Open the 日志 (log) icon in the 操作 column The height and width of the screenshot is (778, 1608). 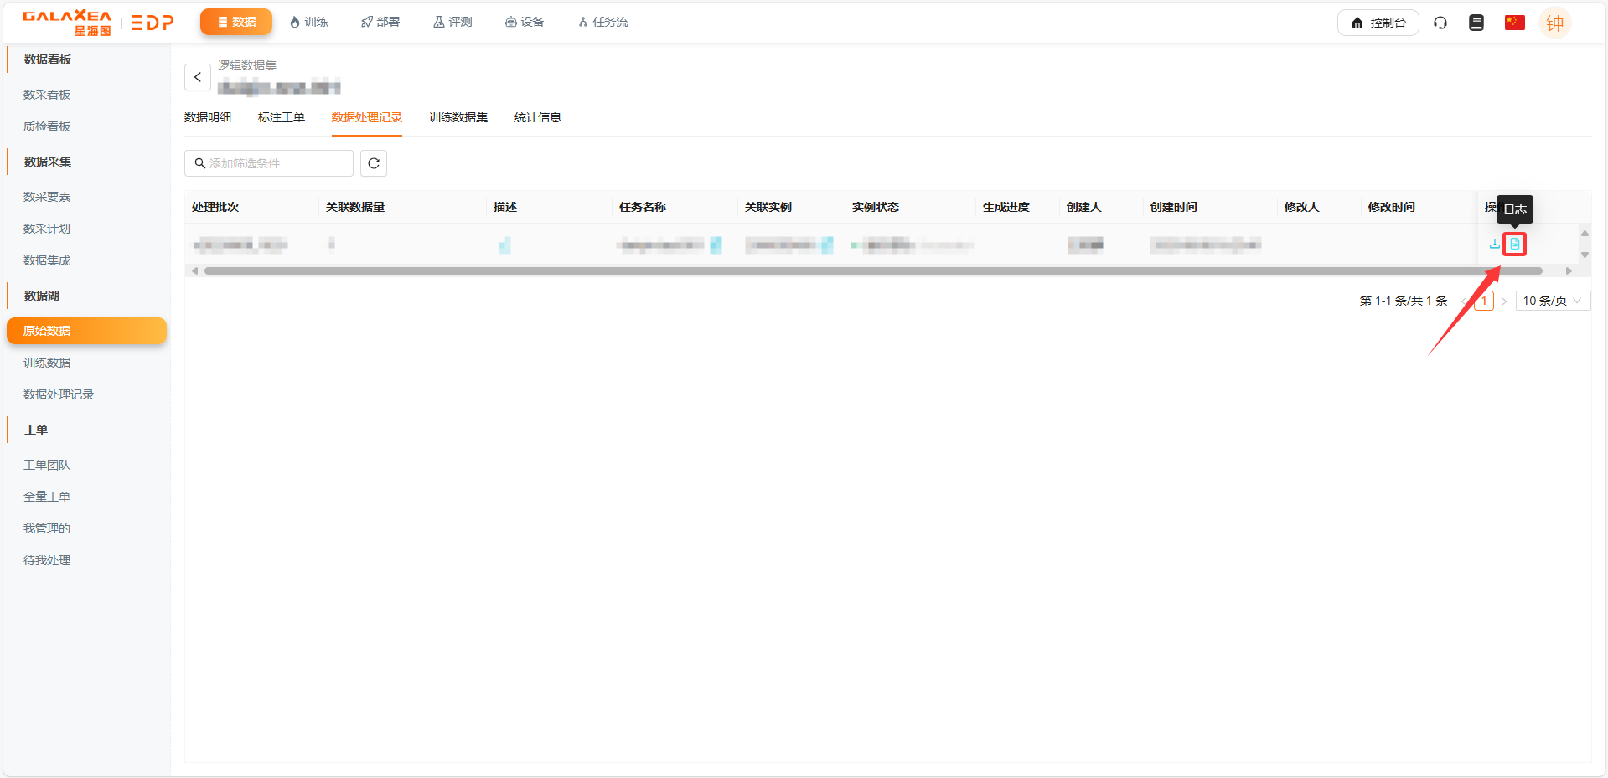(x=1515, y=244)
